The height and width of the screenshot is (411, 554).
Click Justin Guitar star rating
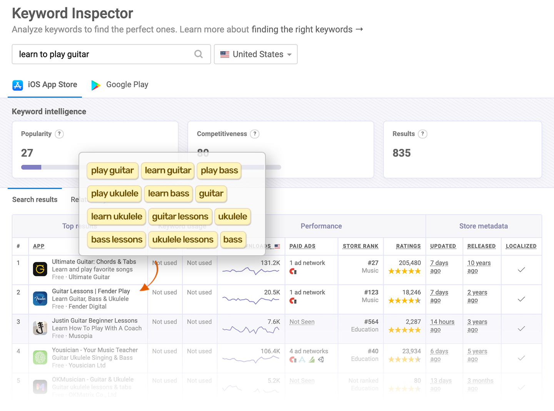pos(404,330)
